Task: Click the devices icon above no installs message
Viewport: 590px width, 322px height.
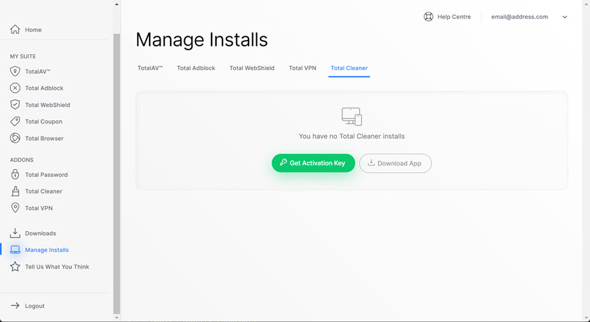Action: (x=352, y=116)
